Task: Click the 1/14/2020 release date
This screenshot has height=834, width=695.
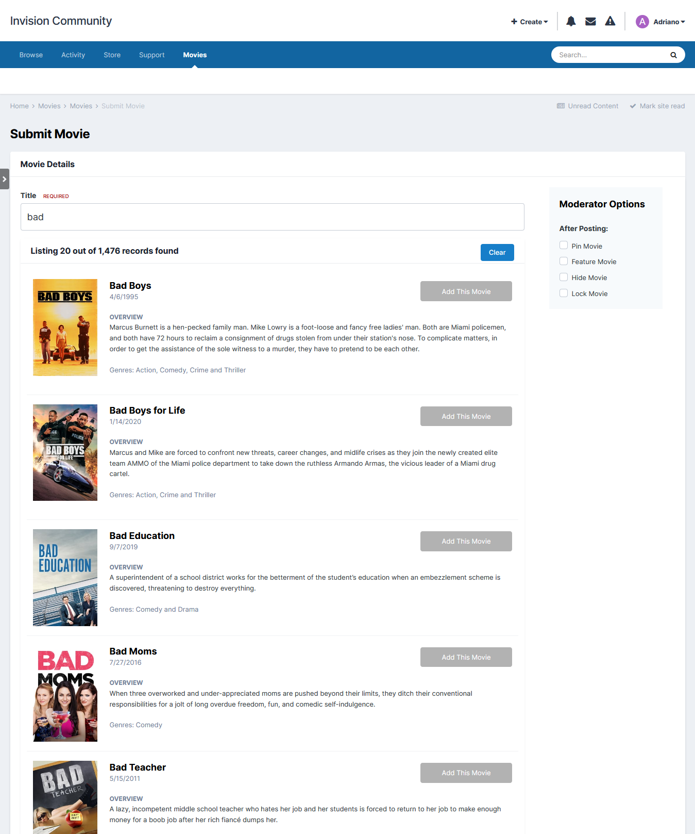Action: coord(125,422)
